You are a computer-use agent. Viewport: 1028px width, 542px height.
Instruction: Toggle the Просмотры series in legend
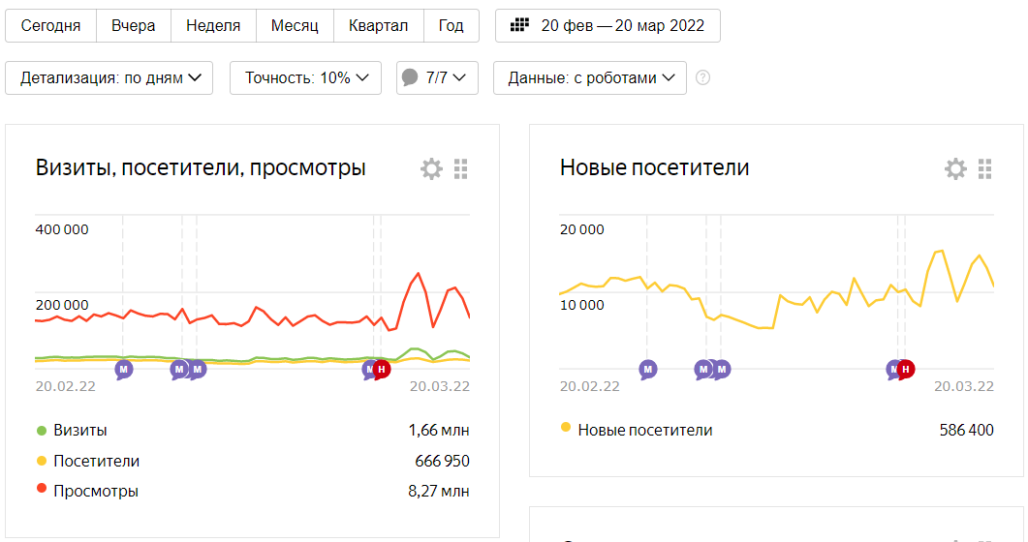tap(96, 491)
